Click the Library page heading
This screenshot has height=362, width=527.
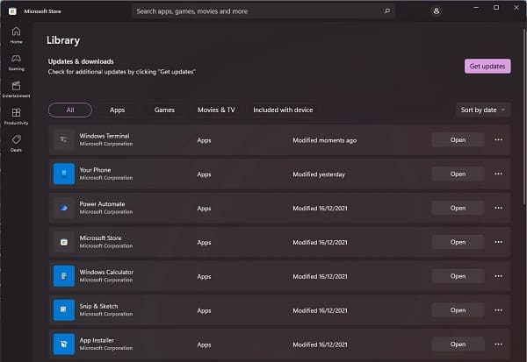click(63, 40)
